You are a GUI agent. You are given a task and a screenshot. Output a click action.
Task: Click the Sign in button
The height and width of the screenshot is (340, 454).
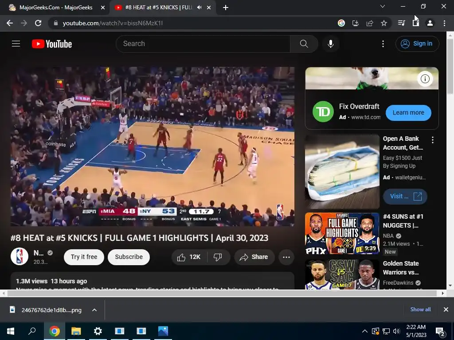[x=417, y=44]
